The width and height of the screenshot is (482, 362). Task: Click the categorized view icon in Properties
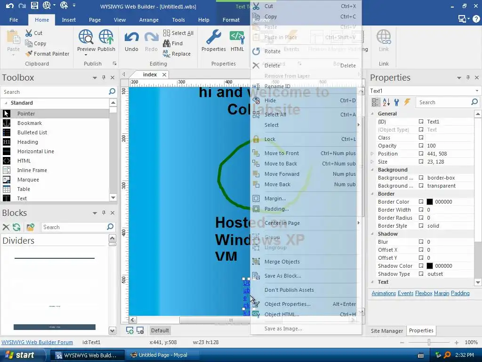[375, 102]
